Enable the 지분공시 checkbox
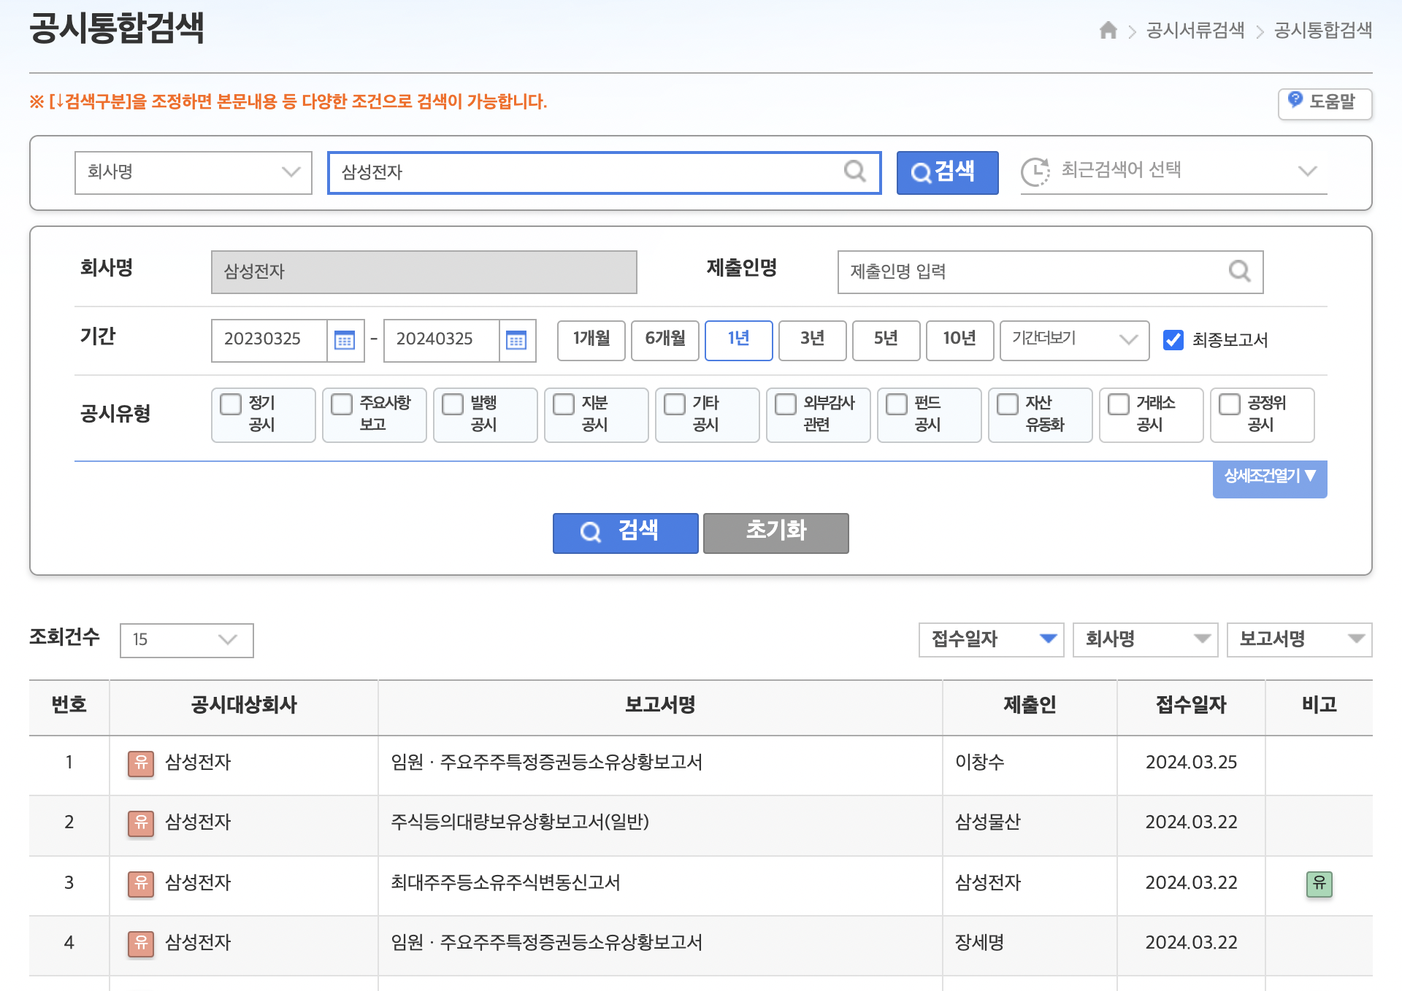This screenshot has width=1402, height=991. [x=564, y=404]
